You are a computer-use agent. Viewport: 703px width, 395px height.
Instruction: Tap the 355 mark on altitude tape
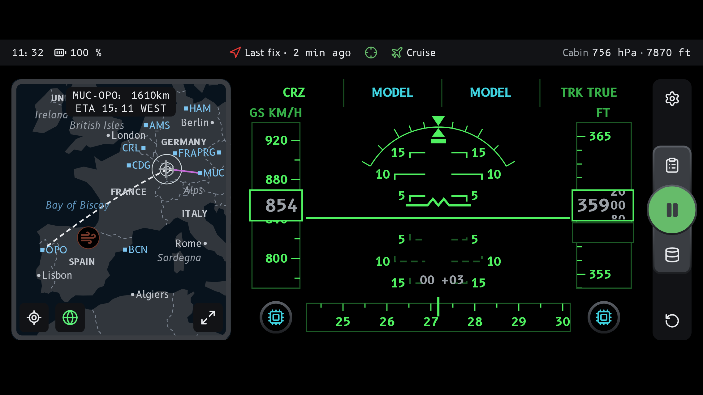pos(600,274)
